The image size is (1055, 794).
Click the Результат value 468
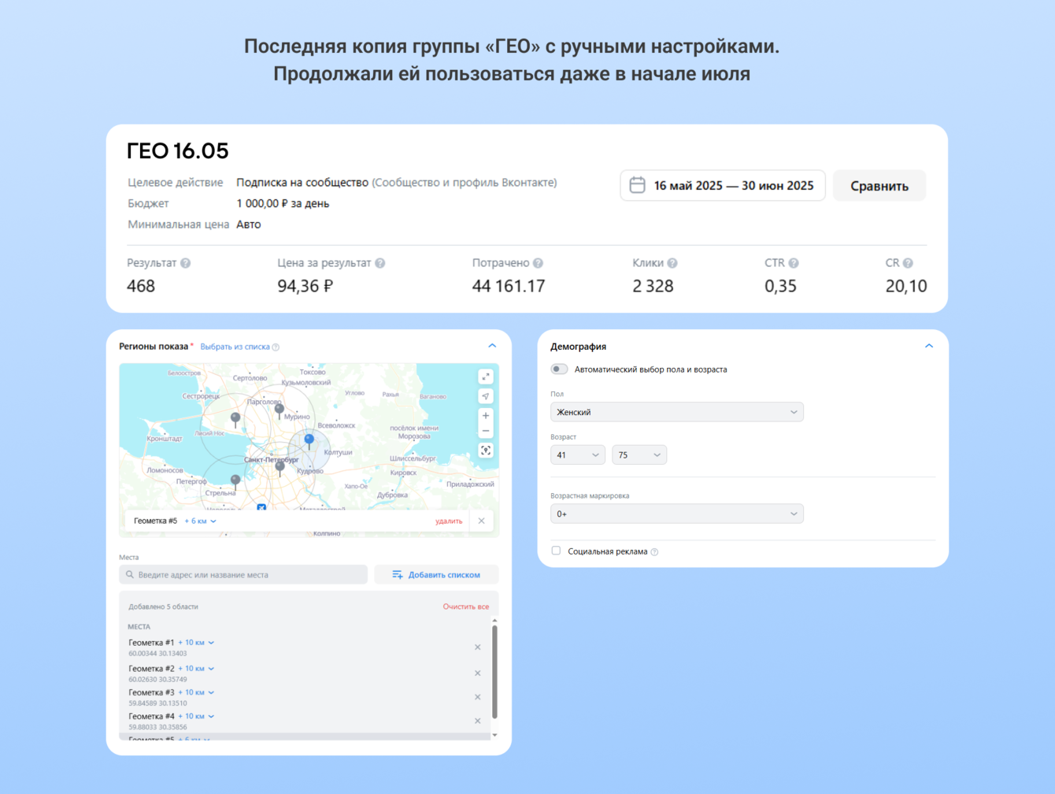coord(141,286)
